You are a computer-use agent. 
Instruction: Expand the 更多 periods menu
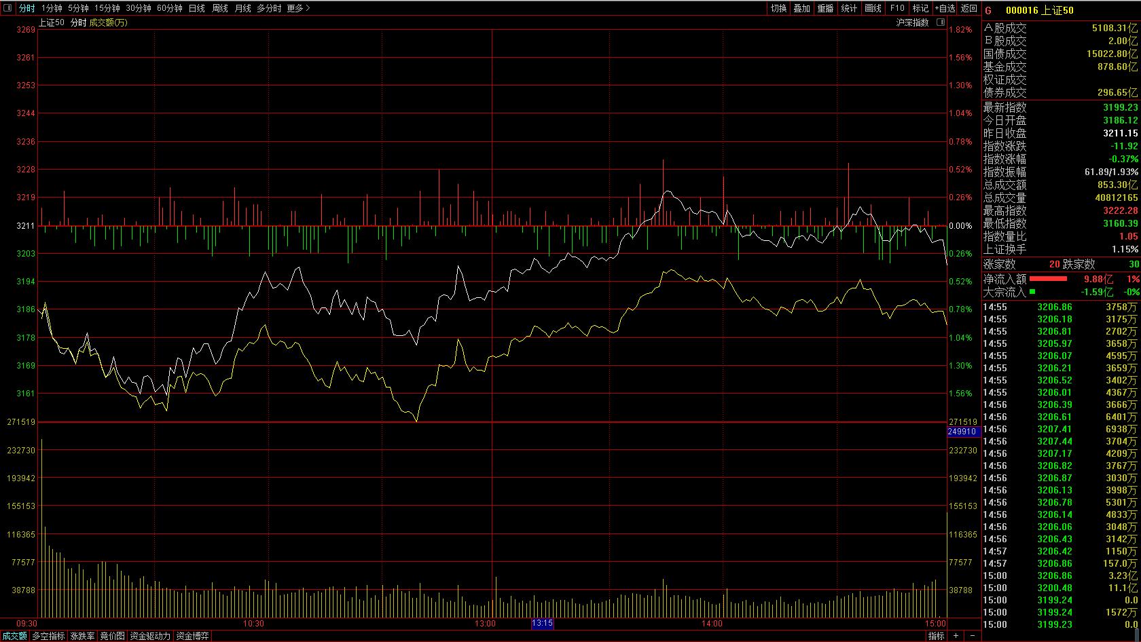pos(298,8)
